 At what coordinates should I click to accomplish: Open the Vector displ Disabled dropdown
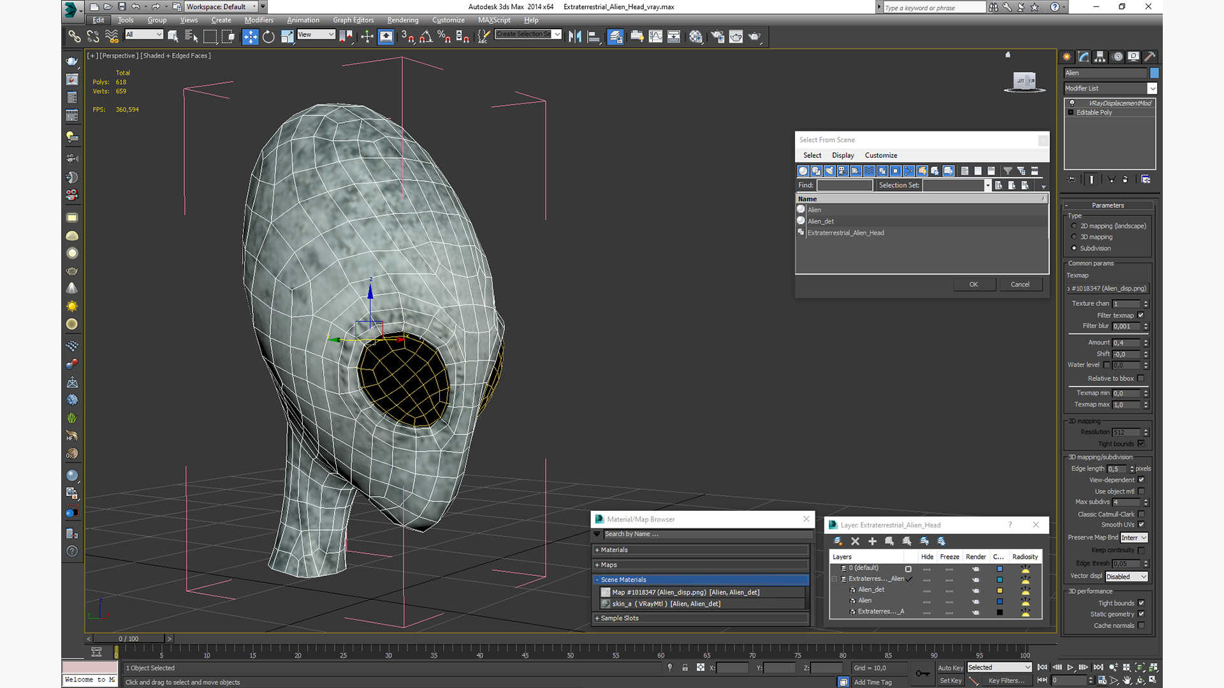pos(1126,577)
